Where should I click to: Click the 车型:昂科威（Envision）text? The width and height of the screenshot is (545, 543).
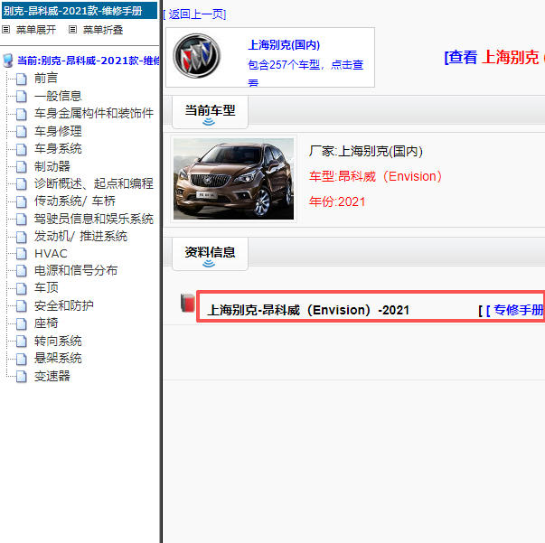pos(376,176)
